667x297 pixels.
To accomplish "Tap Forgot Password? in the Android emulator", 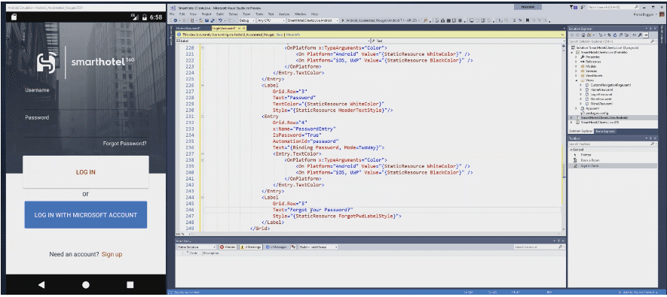I will pos(124,144).
